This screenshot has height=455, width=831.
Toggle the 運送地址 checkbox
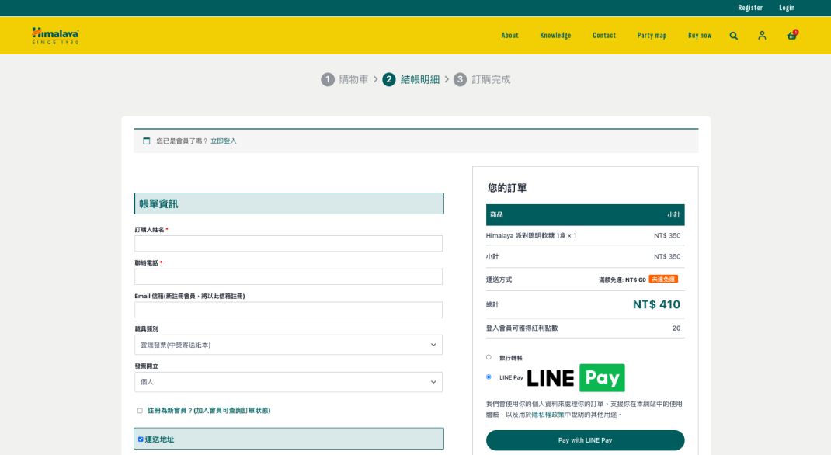click(141, 439)
